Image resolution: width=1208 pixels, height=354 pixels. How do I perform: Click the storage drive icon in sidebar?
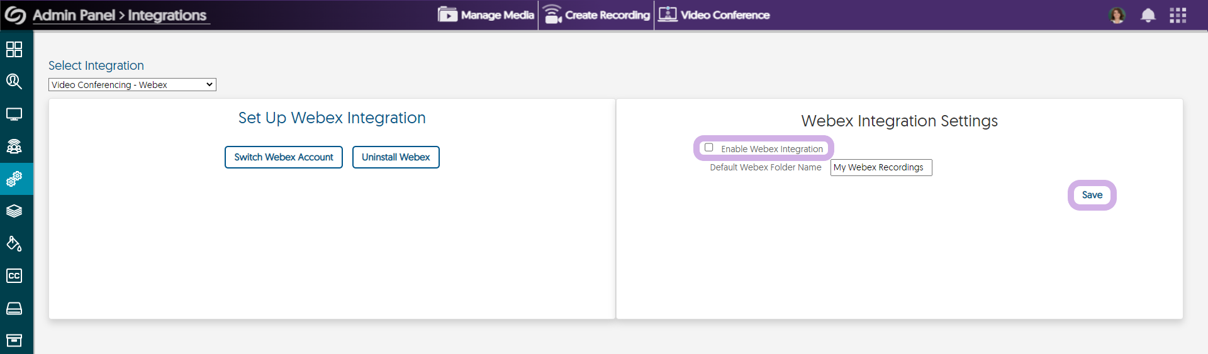point(14,308)
